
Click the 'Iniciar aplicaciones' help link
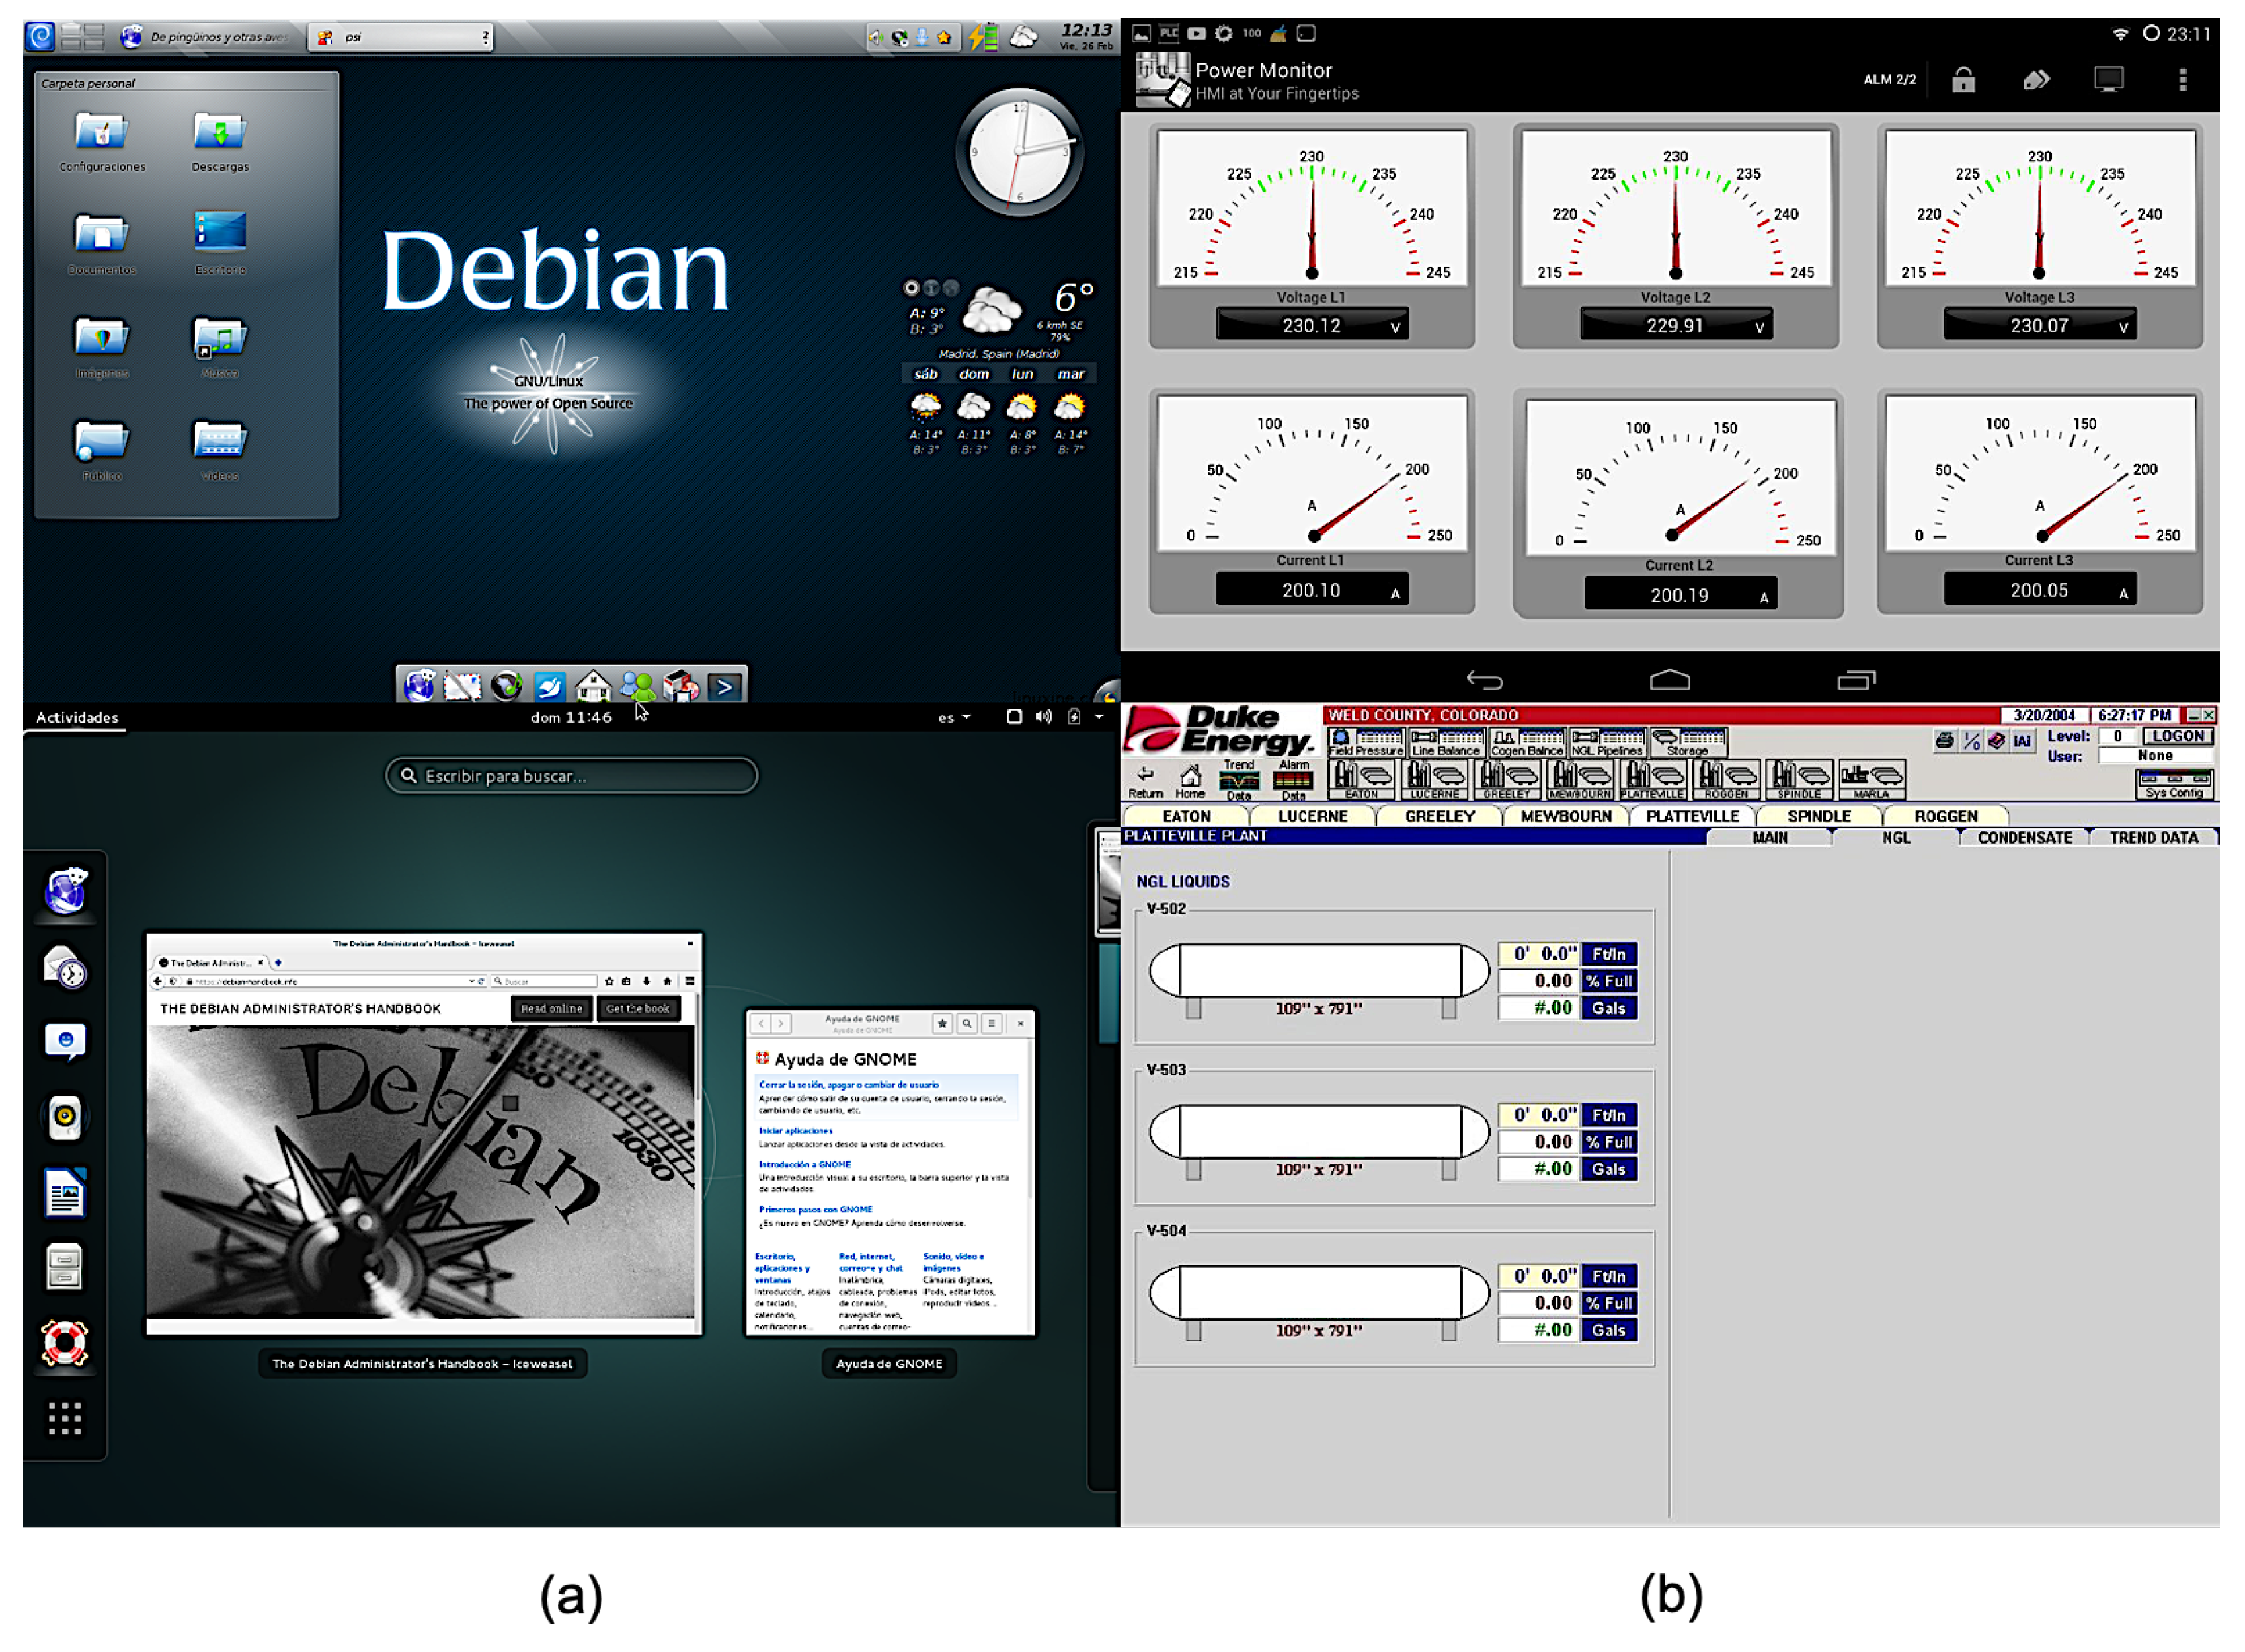tap(795, 1131)
